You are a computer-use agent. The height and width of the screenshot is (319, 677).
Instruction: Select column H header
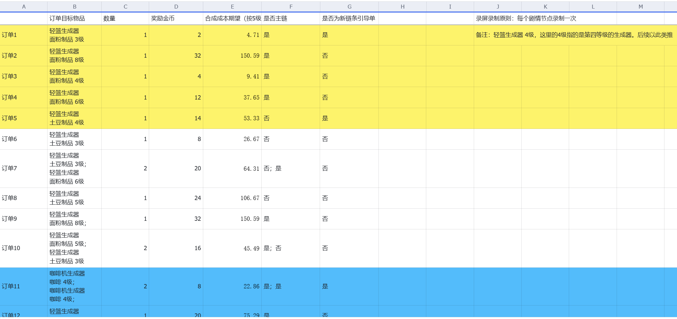403,7
